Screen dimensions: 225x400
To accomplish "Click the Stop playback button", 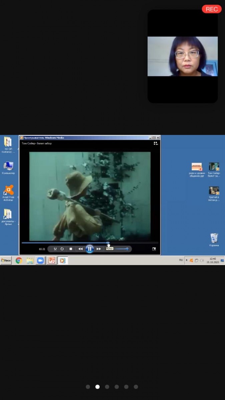I will [71, 249].
